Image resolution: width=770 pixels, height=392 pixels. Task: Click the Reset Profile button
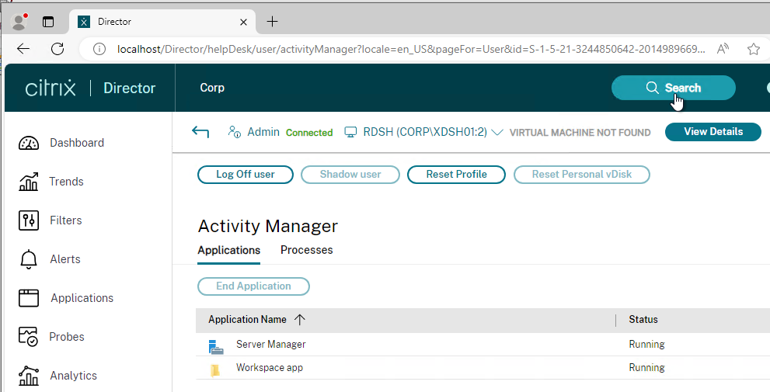(x=456, y=175)
